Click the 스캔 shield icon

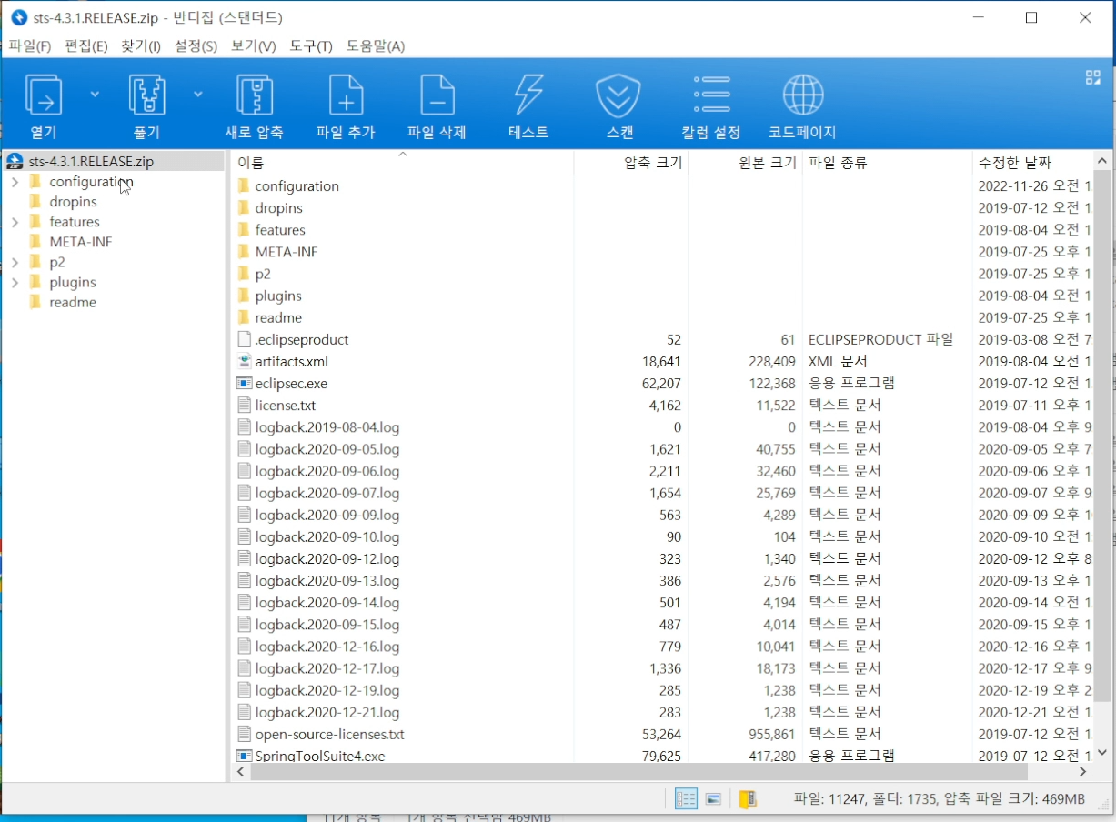618,95
